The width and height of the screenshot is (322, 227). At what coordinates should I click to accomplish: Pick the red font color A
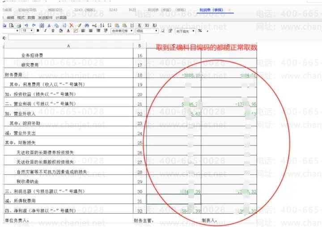pyautogui.click(x=68, y=31)
